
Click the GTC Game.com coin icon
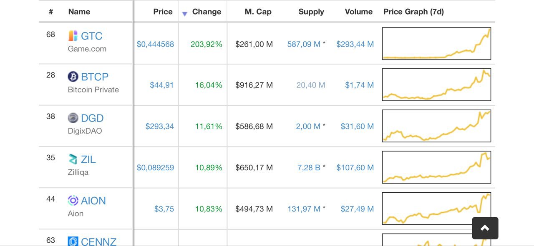tap(73, 36)
